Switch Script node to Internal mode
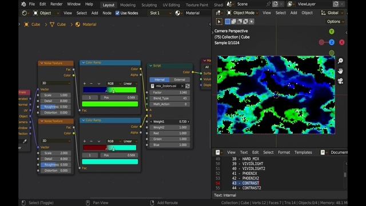 click(x=160, y=80)
